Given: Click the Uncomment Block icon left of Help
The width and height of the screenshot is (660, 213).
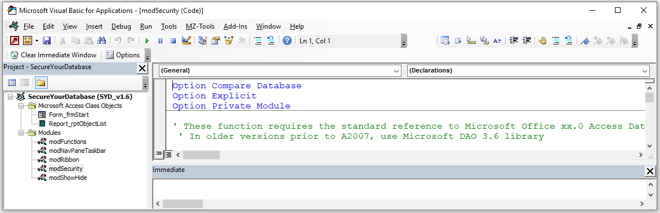Looking at the screenshot, I should [x=271, y=41].
